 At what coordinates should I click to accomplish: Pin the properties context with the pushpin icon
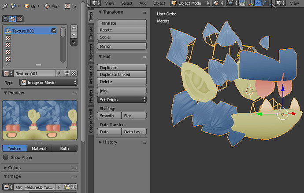tap(5, 6)
